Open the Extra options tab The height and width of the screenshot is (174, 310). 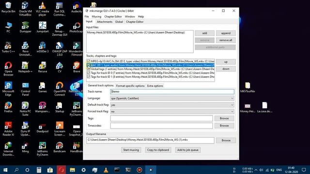(155, 86)
